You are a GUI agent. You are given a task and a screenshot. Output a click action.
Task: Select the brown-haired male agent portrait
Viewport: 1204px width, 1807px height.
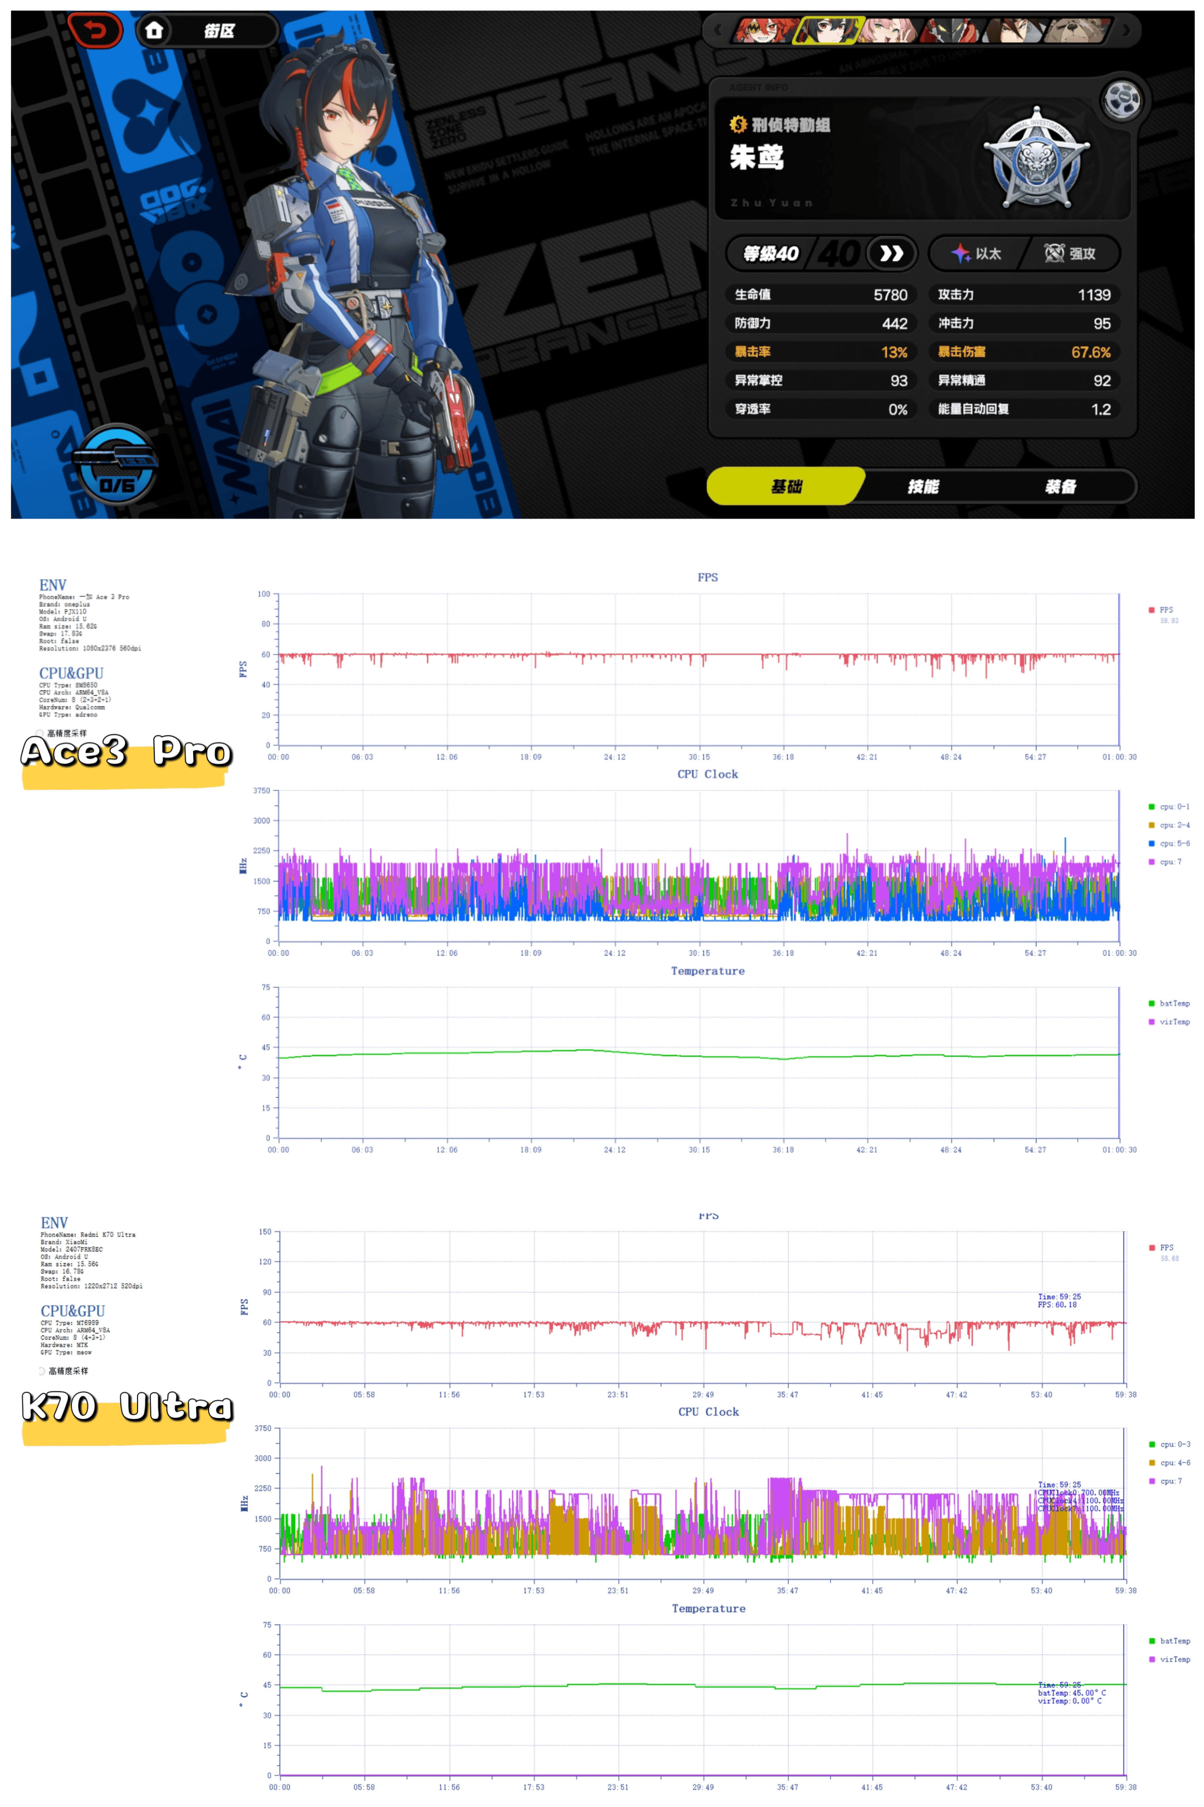[x=1015, y=31]
